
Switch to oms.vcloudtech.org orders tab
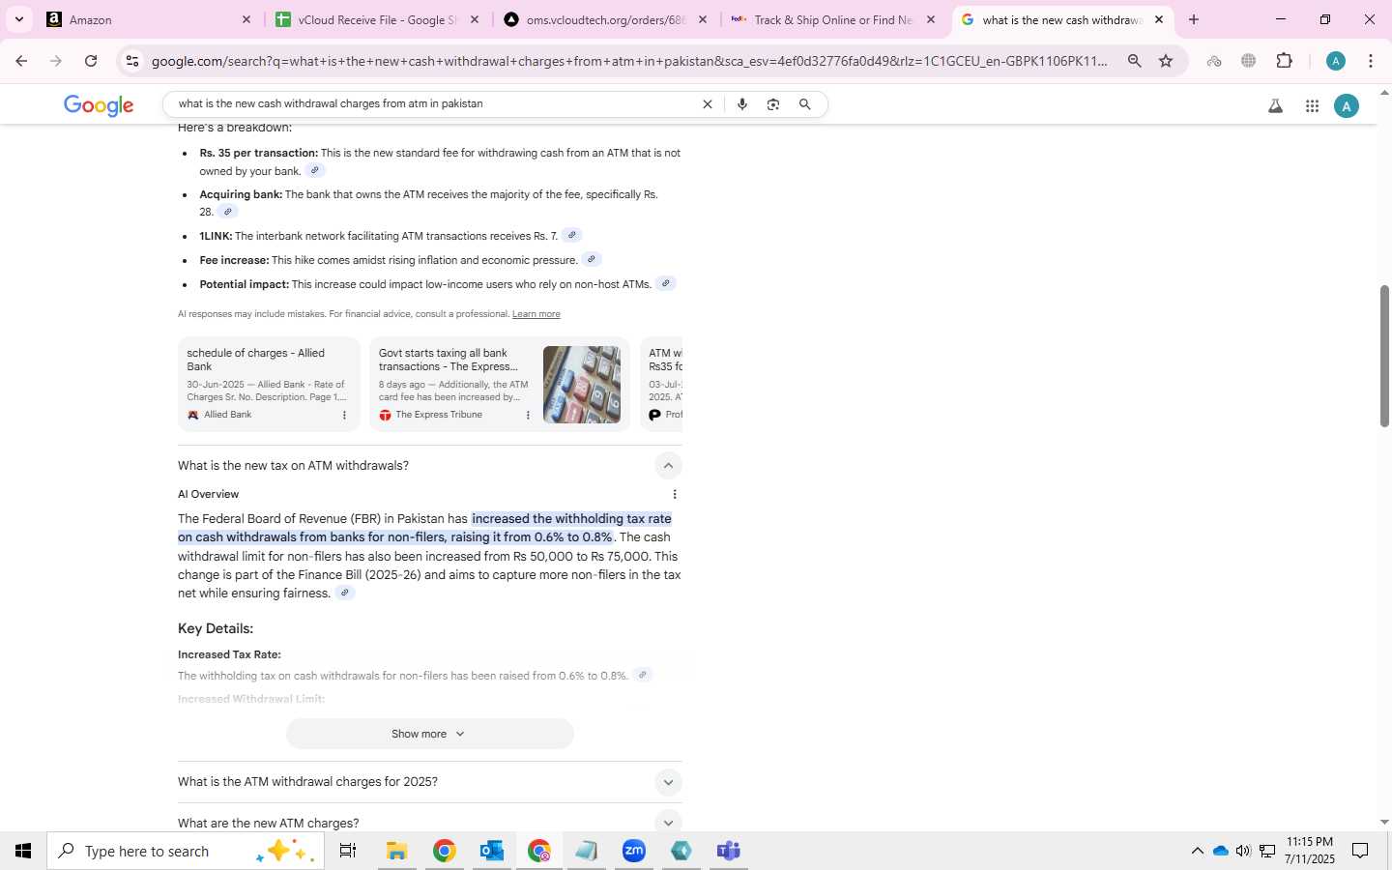click(x=605, y=19)
